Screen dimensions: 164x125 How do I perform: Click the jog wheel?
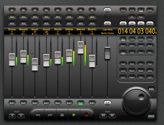[137, 102]
